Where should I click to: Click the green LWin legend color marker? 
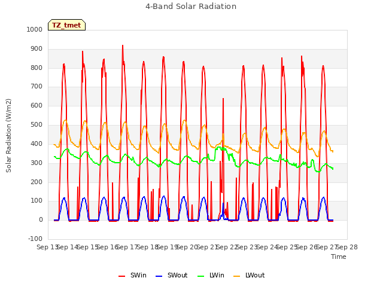coord(200,276)
